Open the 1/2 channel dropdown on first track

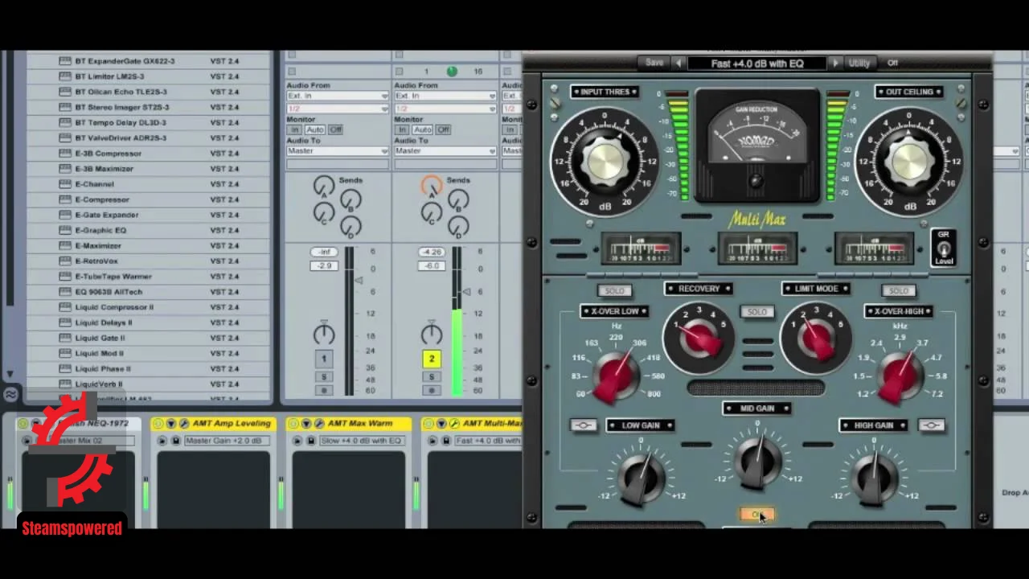pyautogui.click(x=338, y=109)
